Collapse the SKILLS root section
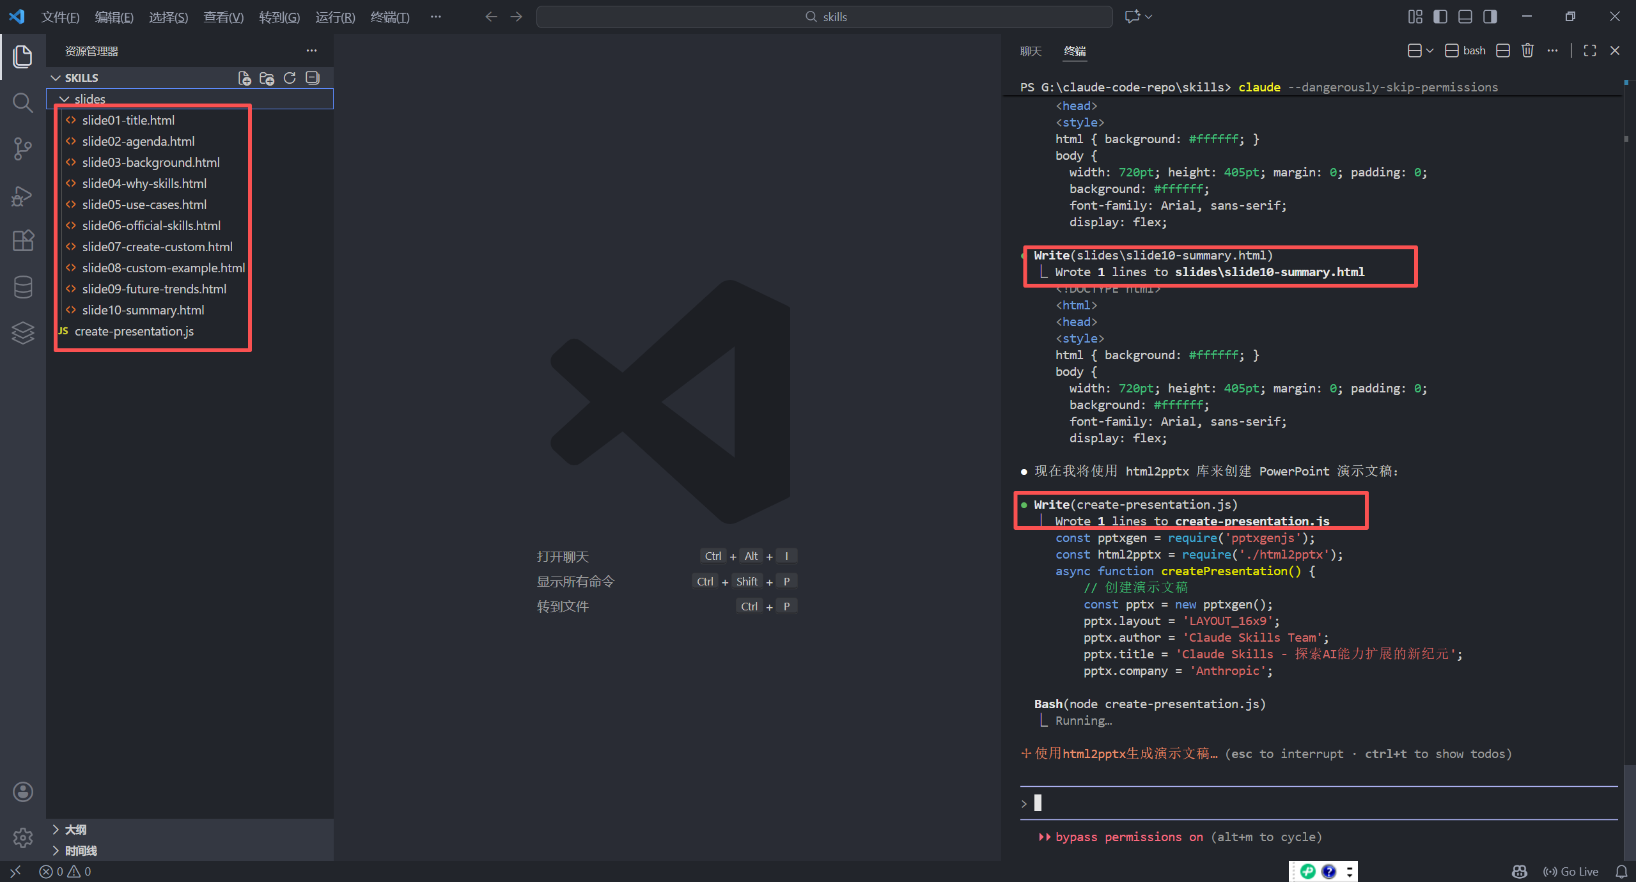This screenshot has width=1636, height=882. (x=56, y=78)
